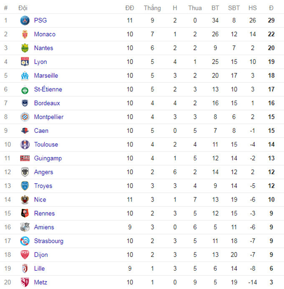Click PSG's 29 points value
Viewport: 284px width, 289px height.
(271, 20)
